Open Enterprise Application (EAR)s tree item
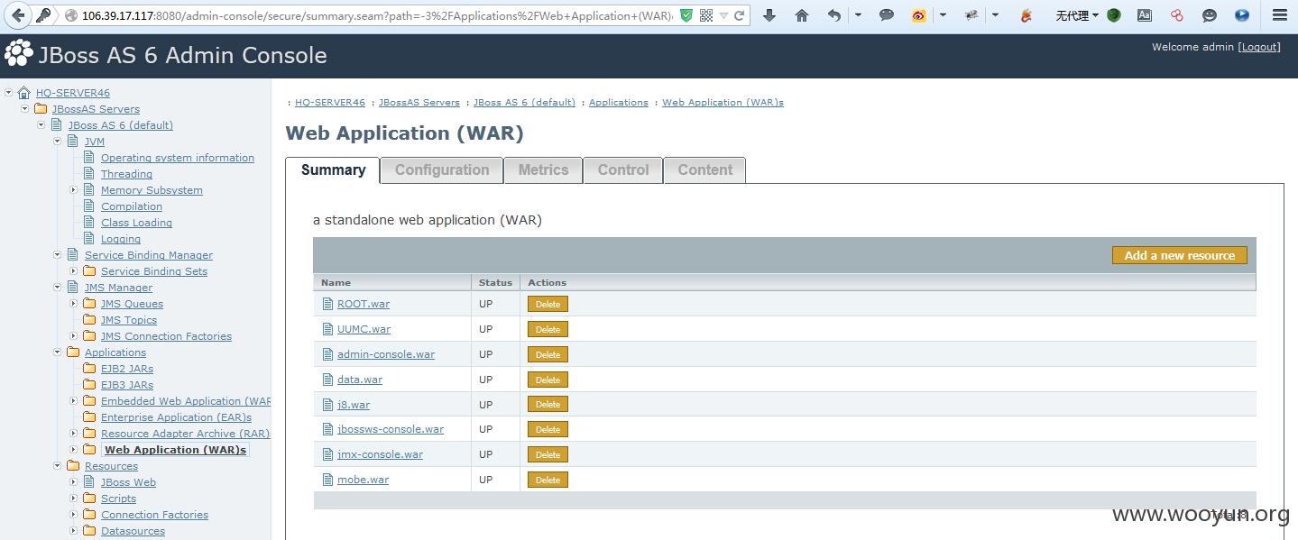1298x540 pixels. [x=176, y=416]
